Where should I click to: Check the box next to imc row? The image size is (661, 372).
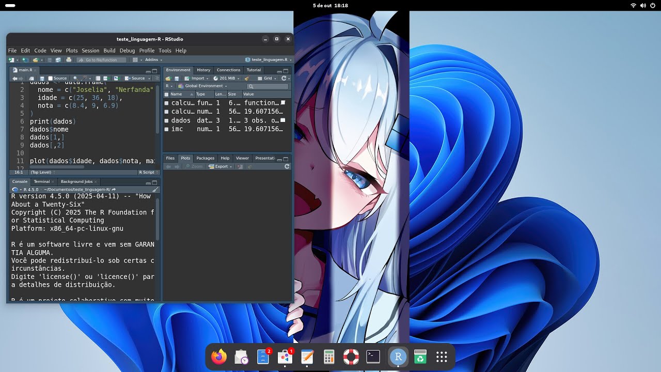(167, 129)
